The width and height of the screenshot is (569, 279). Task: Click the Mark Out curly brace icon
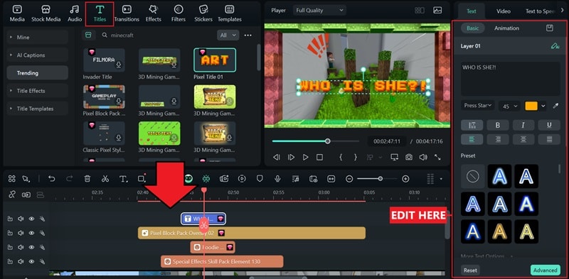click(x=356, y=158)
